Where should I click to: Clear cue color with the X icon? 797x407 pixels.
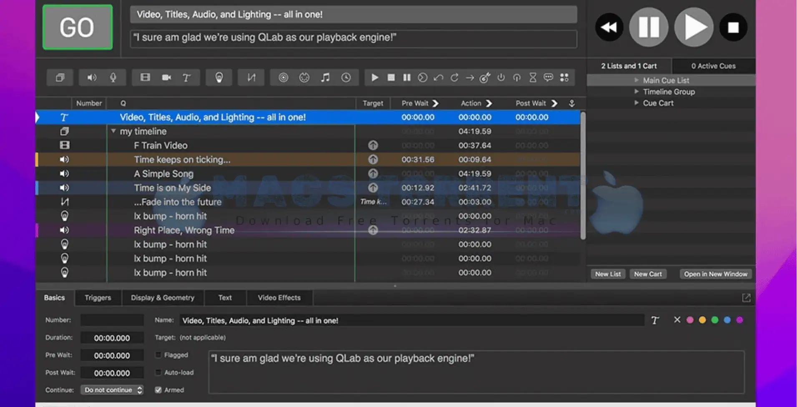coord(677,320)
